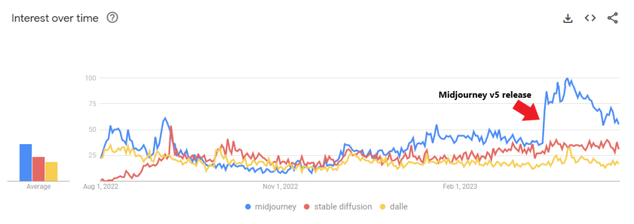Select the midjourney legend label
634x224 pixels.
pyautogui.click(x=276, y=207)
